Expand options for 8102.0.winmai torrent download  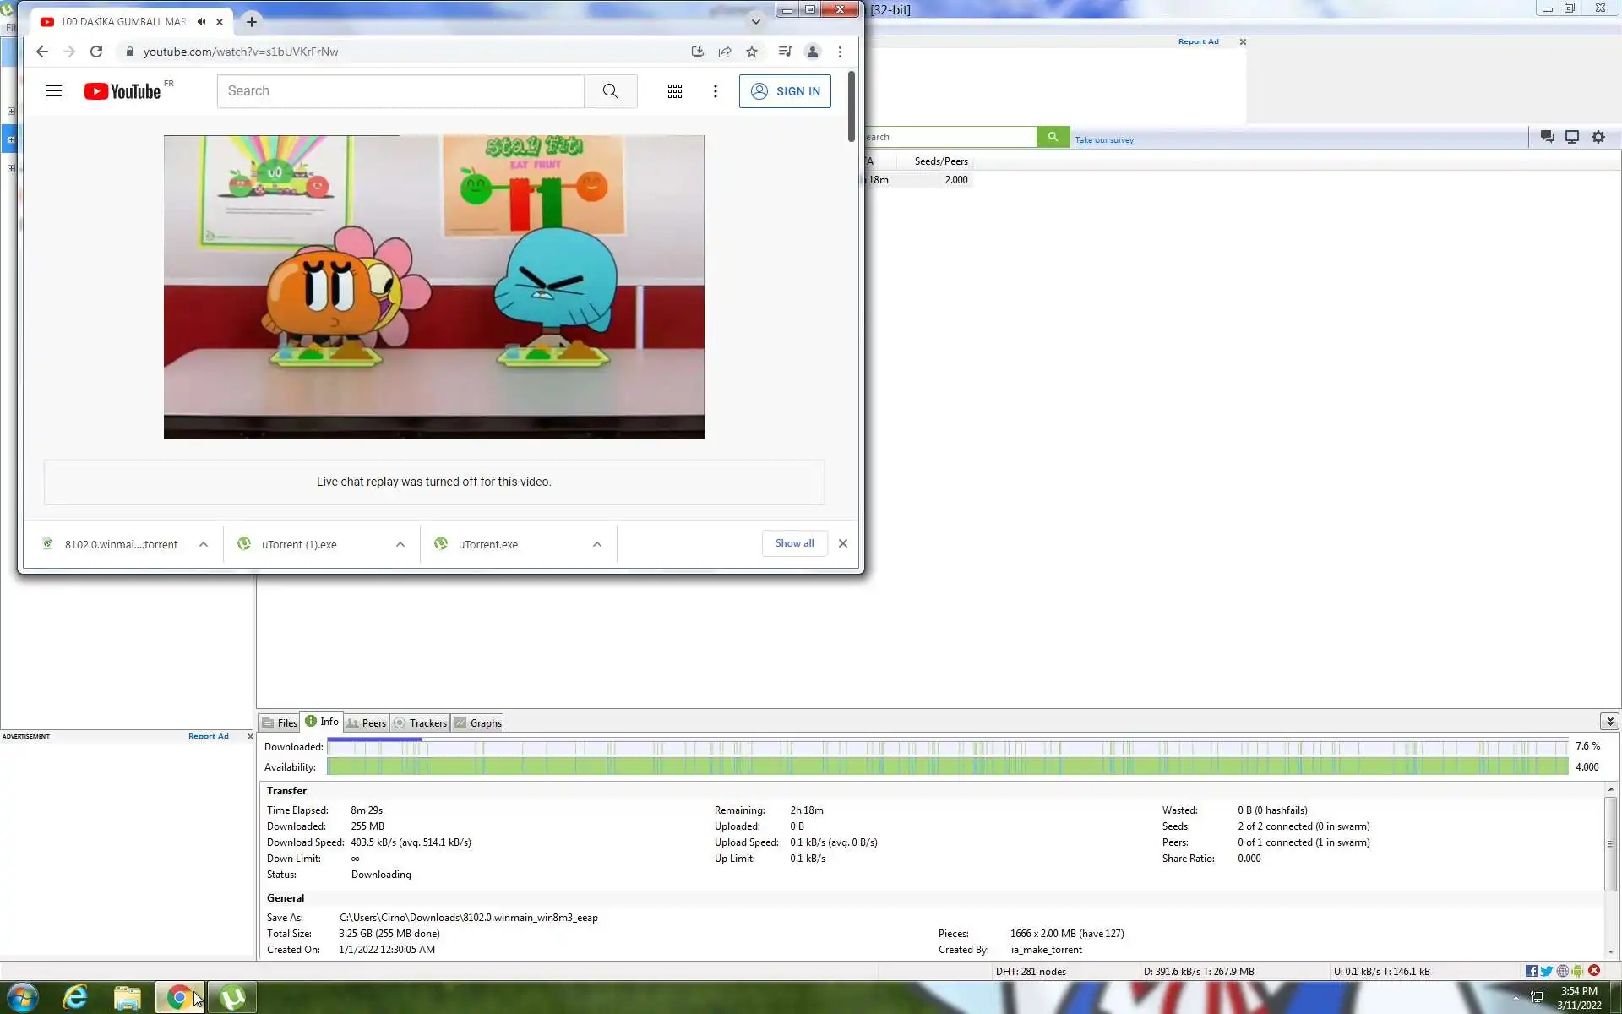pyautogui.click(x=204, y=544)
